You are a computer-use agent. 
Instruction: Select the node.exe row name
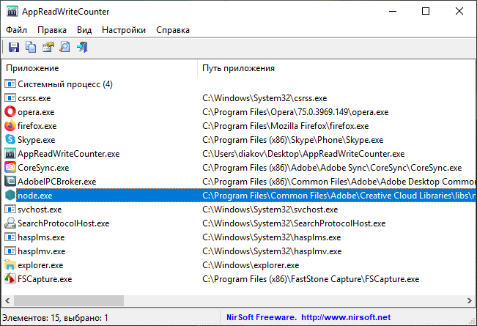(35, 196)
